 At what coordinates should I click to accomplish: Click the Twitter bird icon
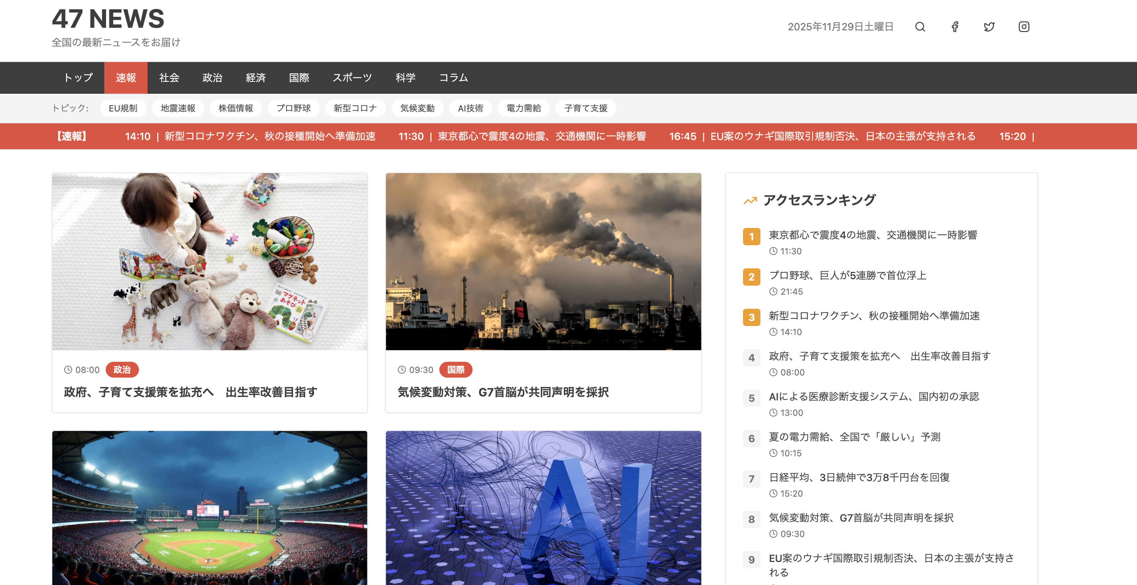(989, 26)
